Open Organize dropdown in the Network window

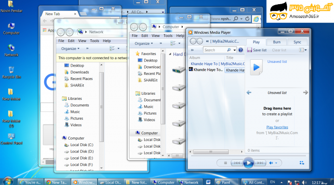pyautogui.click(x=71, y=49)
